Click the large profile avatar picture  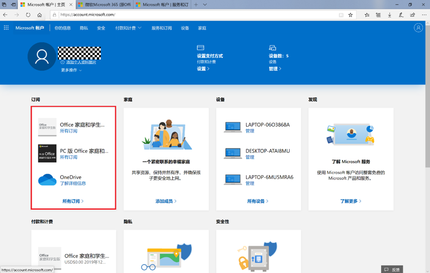[x=42, y=56]
